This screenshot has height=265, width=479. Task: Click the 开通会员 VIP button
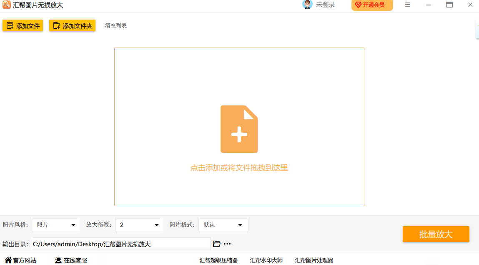[x=372, y=5]
